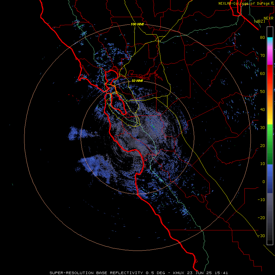
Task: Click the 30 value on the dBZ scale
Action: click(262, 128)
